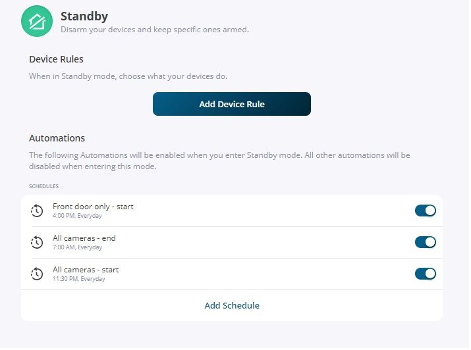The image size is (471, 350).
Task: Click the Standby mode title
Action: 85,16
